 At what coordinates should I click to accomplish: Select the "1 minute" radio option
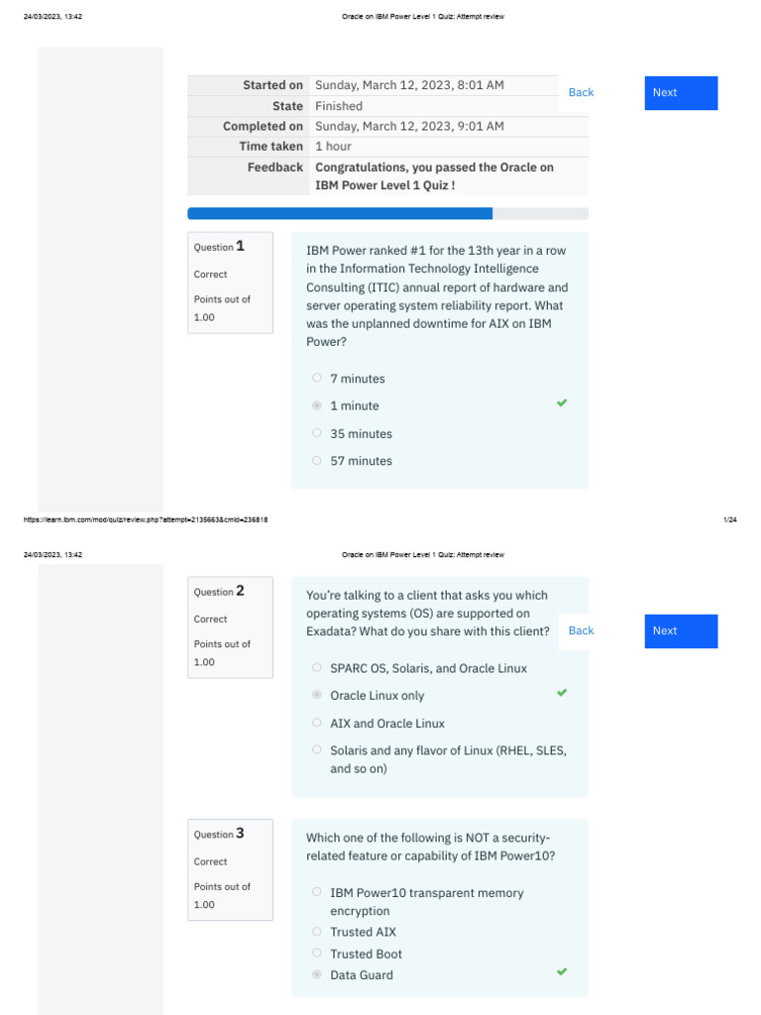[317, 405]
